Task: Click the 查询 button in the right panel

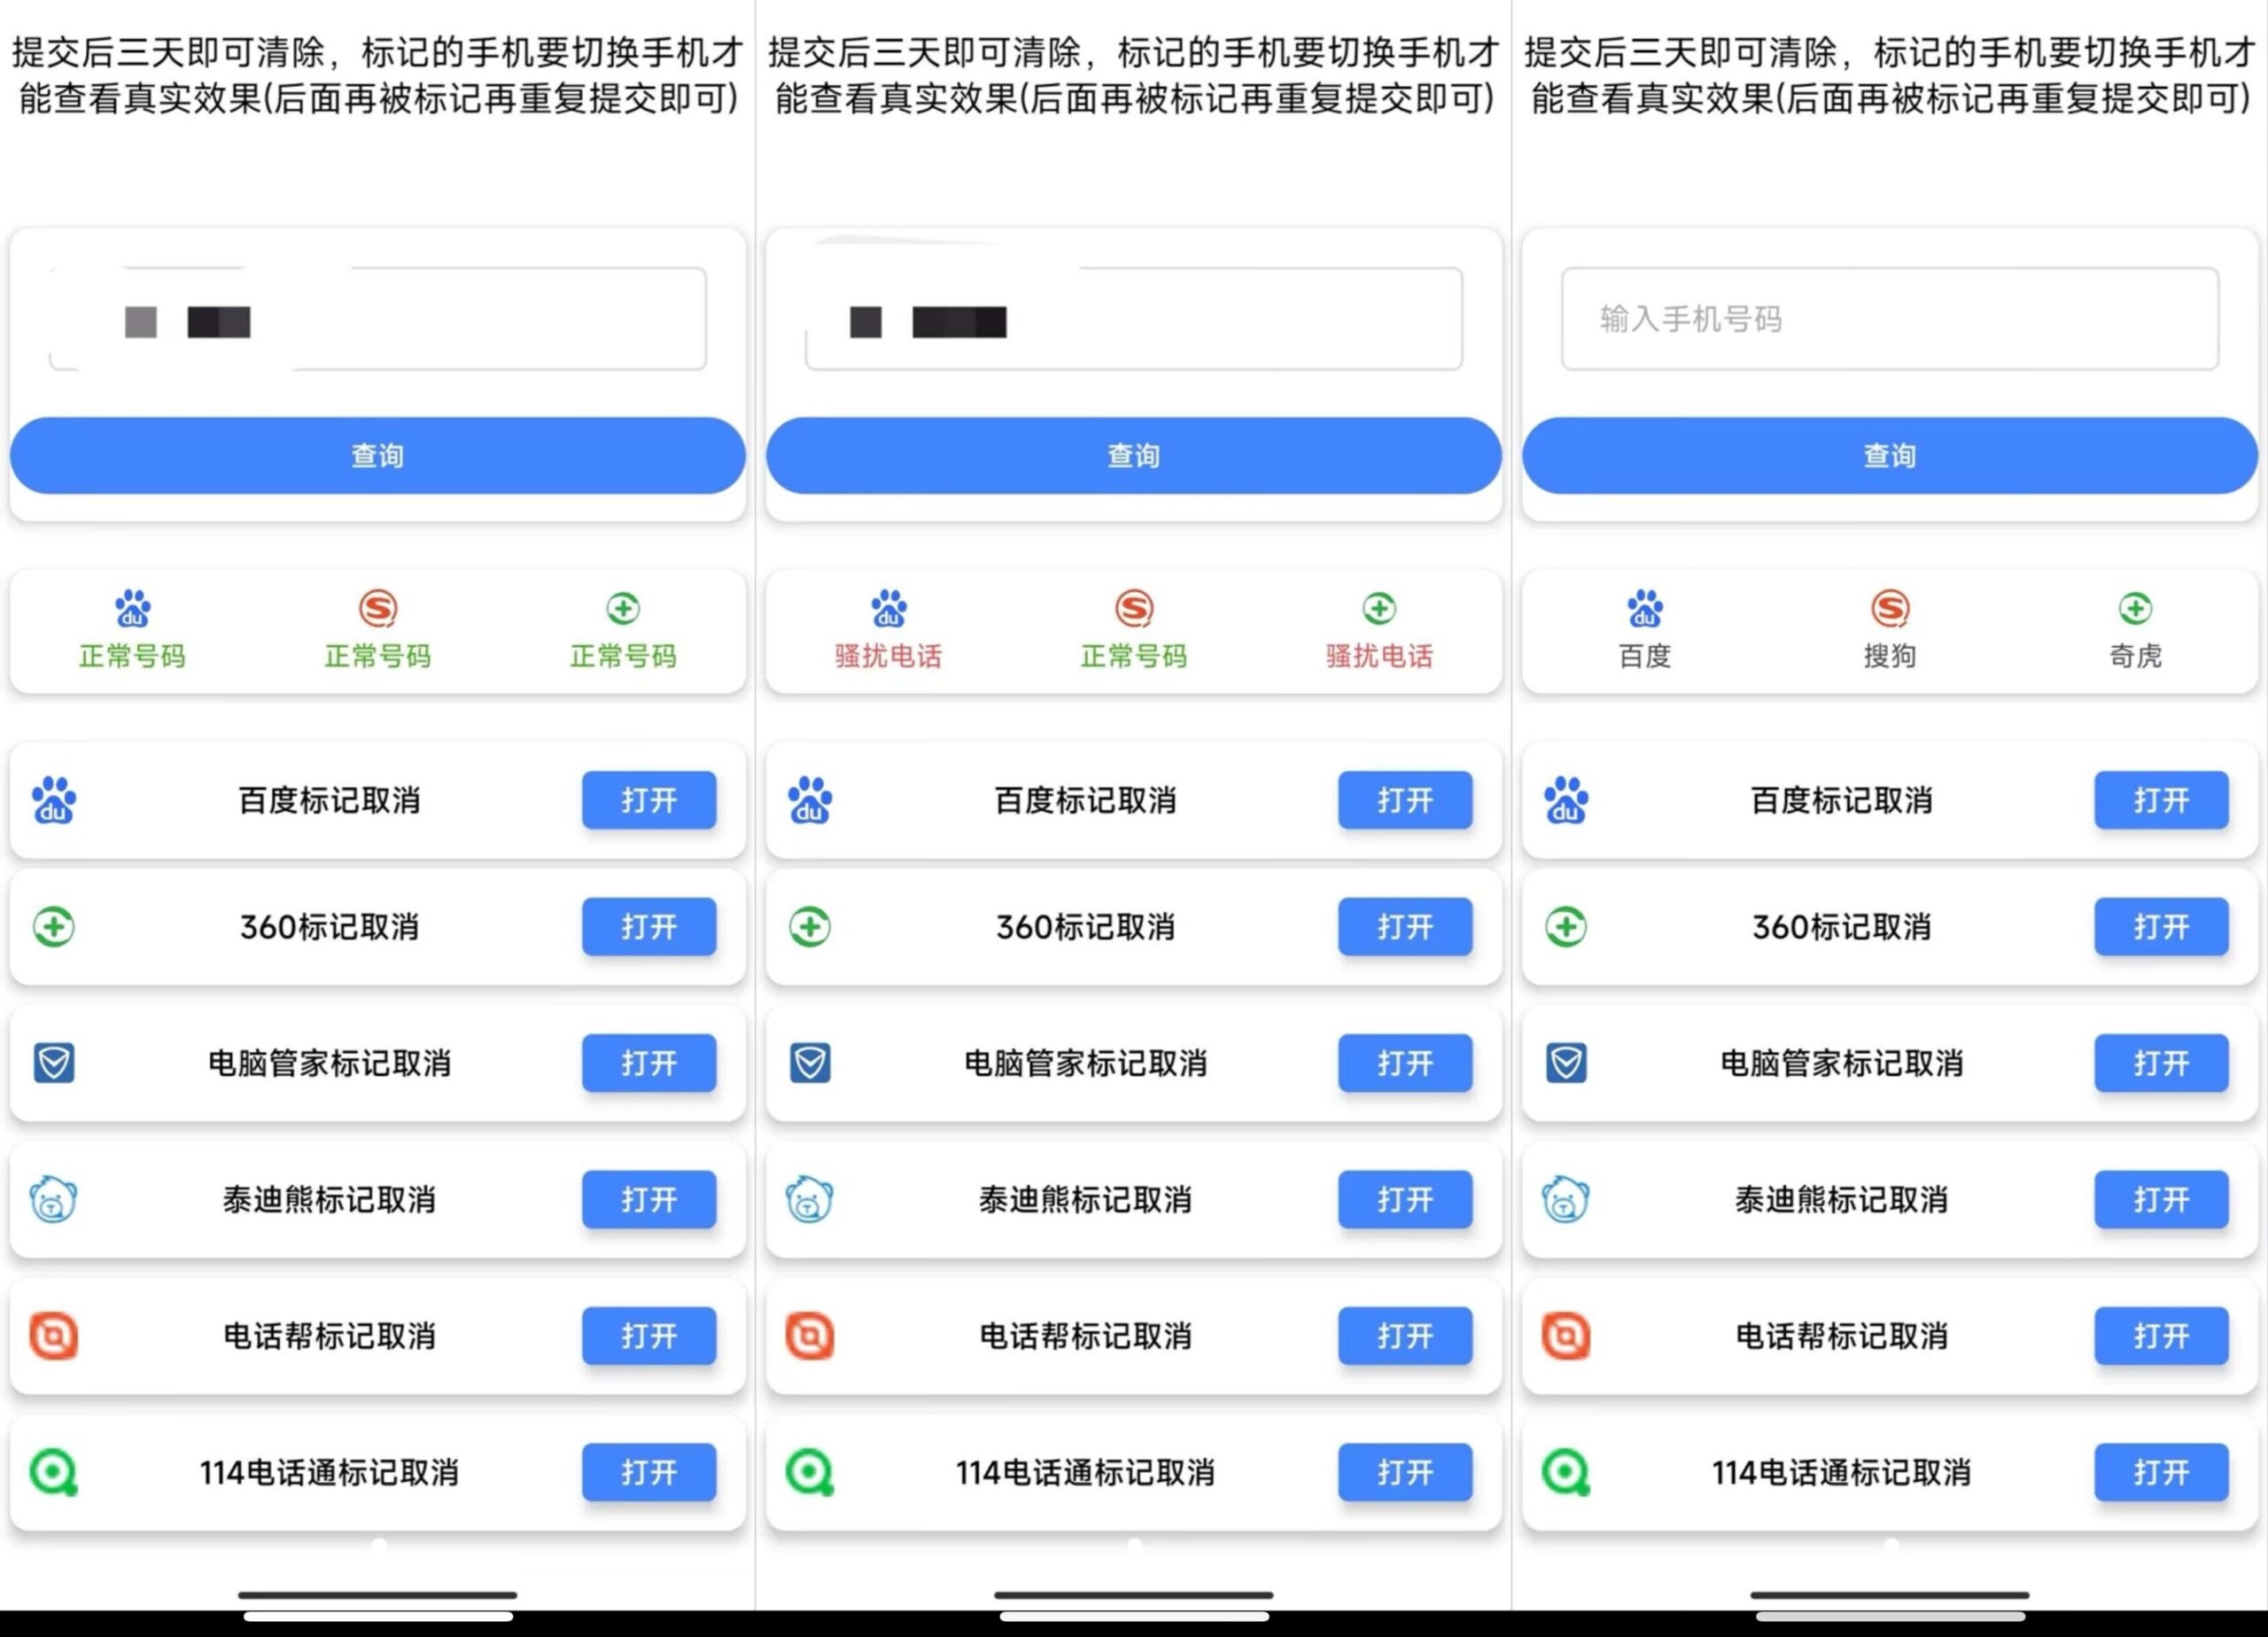Action: (1890, 456)
